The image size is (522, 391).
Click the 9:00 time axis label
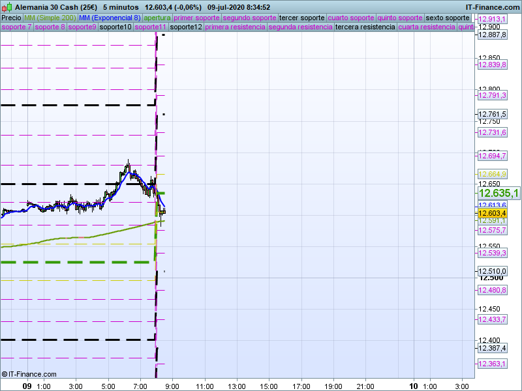point(172,386)
